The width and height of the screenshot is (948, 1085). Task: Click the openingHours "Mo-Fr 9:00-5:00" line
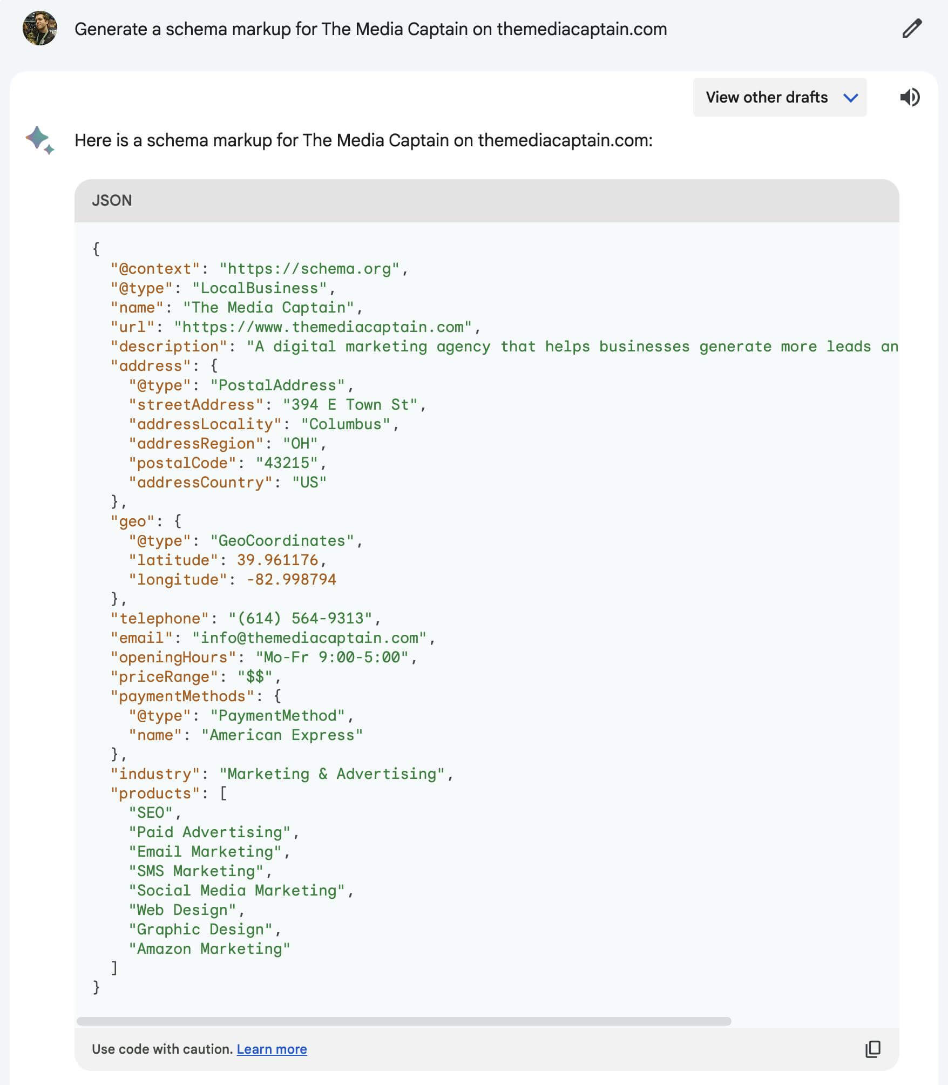pyautogui.click(x=263, y=657)
